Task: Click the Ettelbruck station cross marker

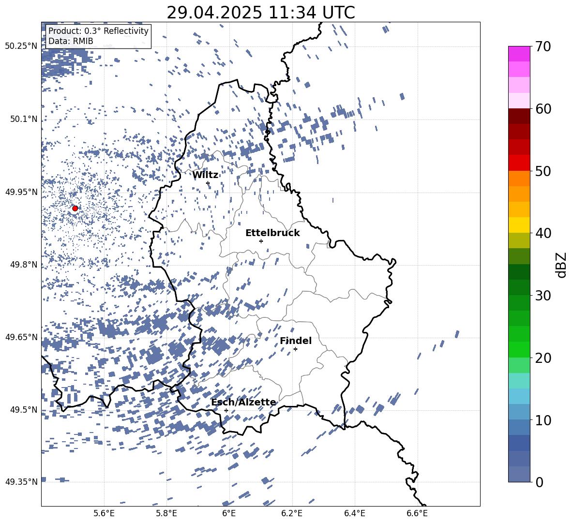Action: pyautogui.click(x=261, y=241)
